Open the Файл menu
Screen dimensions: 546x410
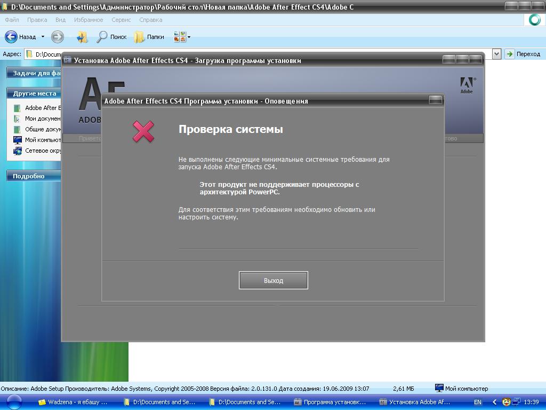click(x=12, y=20)
